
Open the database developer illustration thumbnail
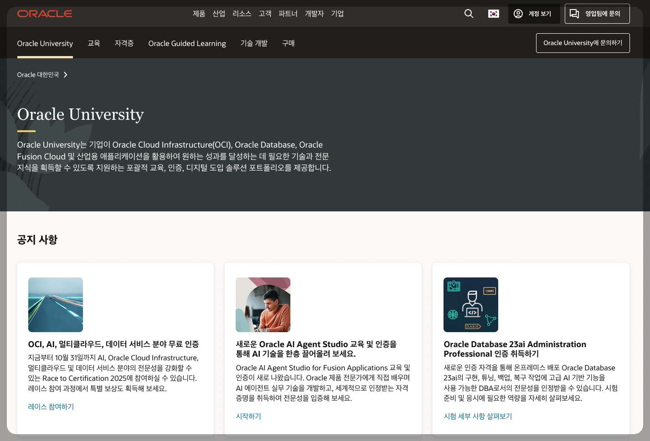(x=471, y=305)
